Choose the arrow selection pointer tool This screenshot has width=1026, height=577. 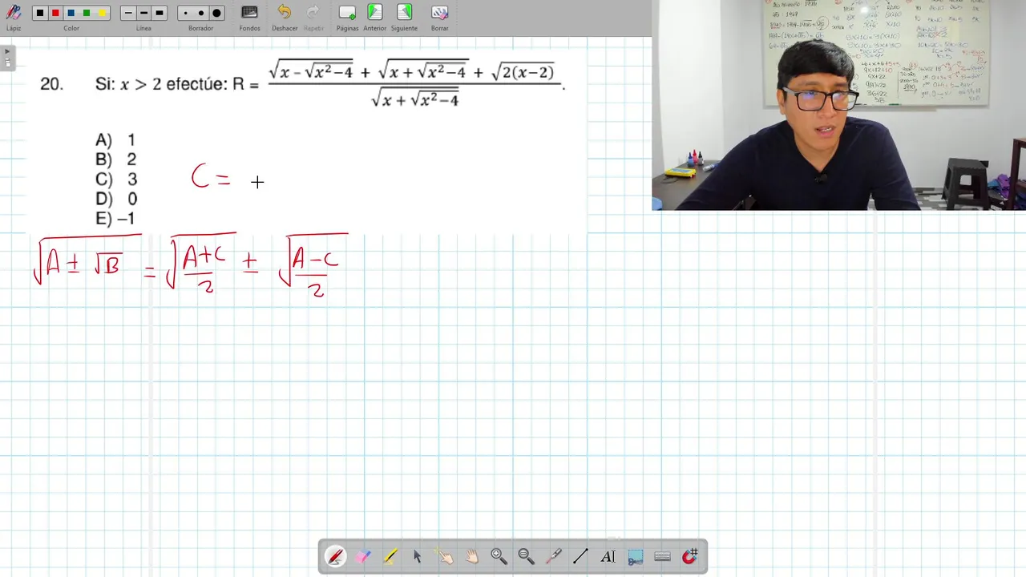pos(417,556)
